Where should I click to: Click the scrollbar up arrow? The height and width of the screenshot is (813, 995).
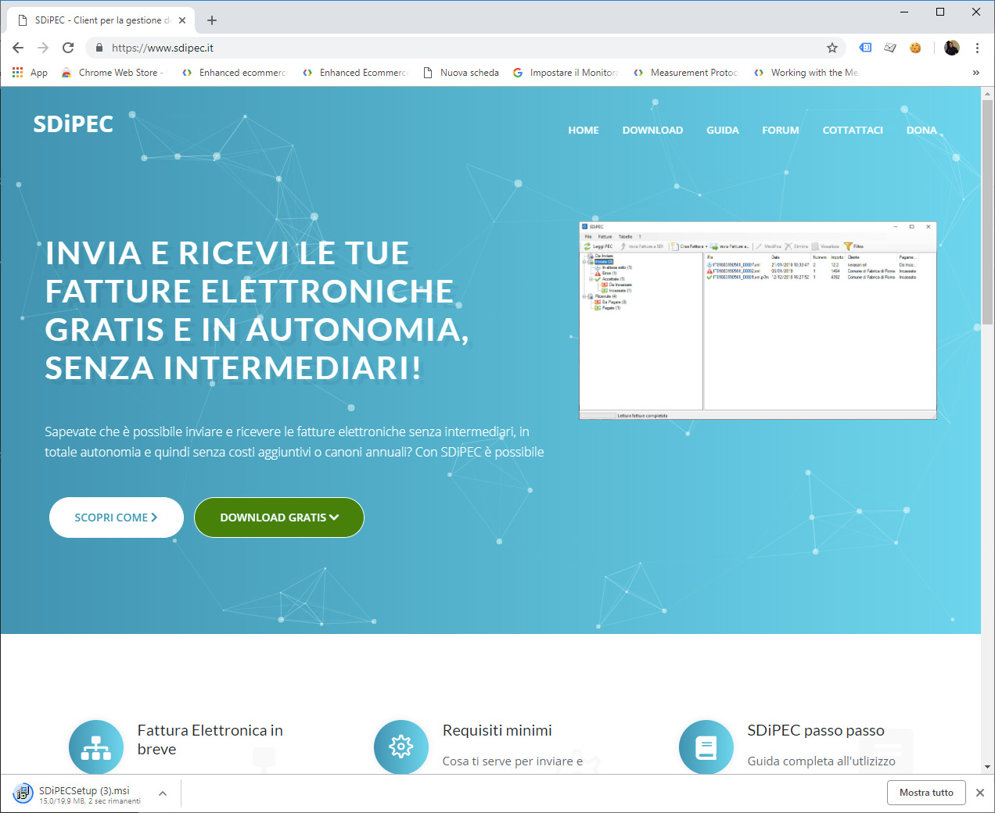(987, 92)
